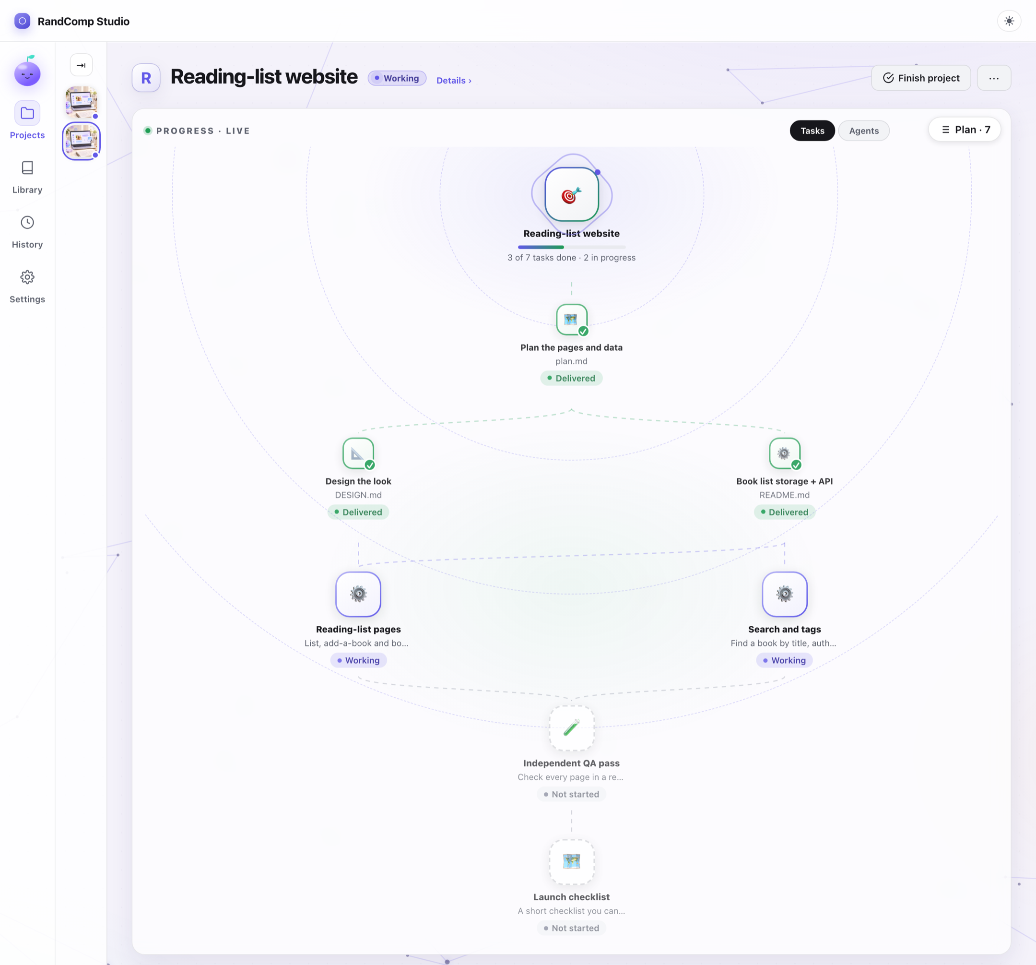This screenshot has height=965, width=1036.
Task: Click Working badge under Search and tags
Action: coord(784,660)
